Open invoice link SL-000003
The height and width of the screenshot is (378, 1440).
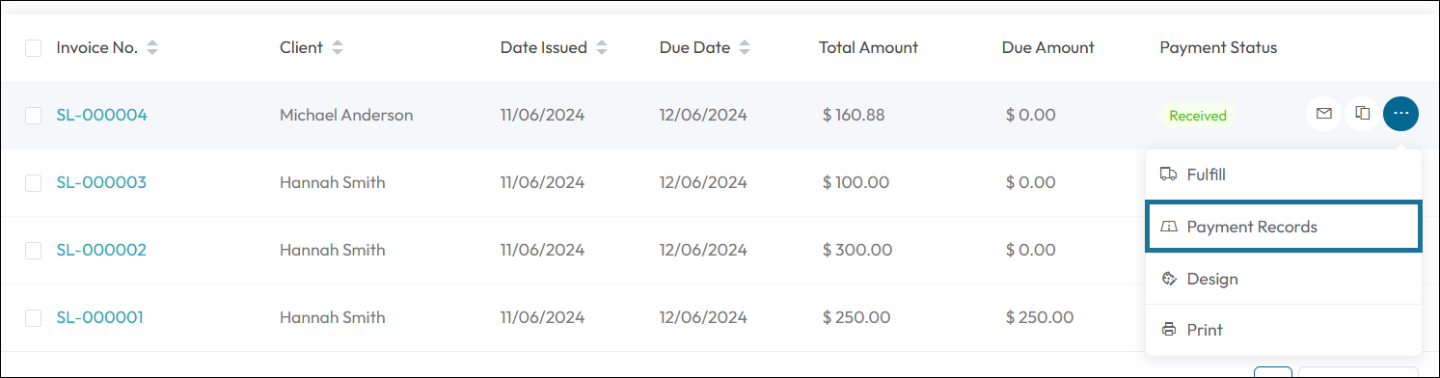point(101,182)
